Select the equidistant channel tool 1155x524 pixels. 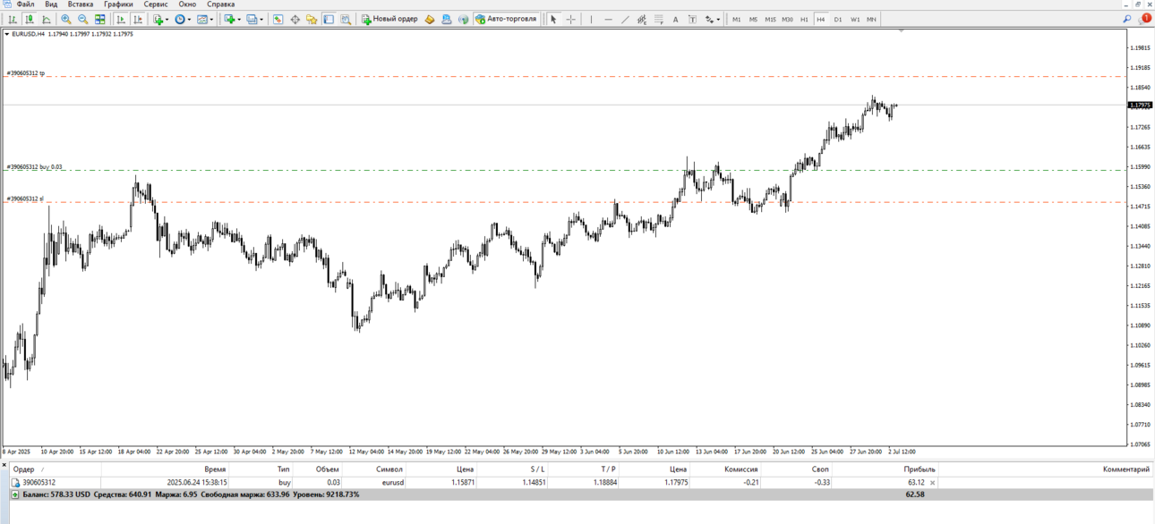pyautogui.click(x=642, y=19)
